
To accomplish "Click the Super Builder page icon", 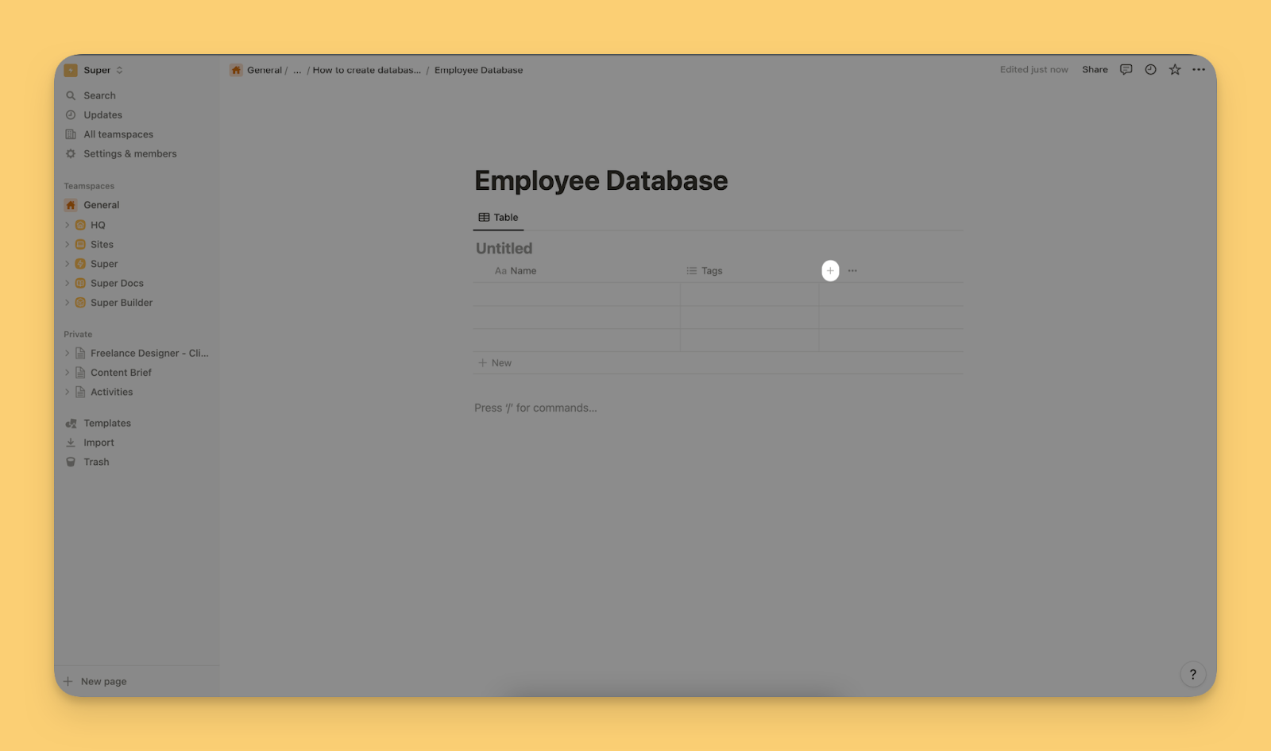I will click(x=80, y=303).
